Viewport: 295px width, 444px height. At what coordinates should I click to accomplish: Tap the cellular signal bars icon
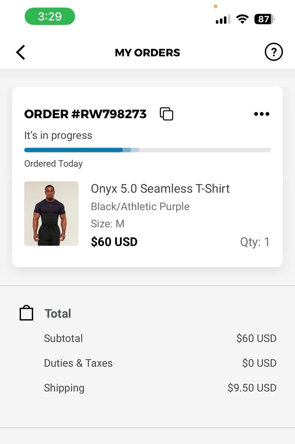[x=223, y=20]
